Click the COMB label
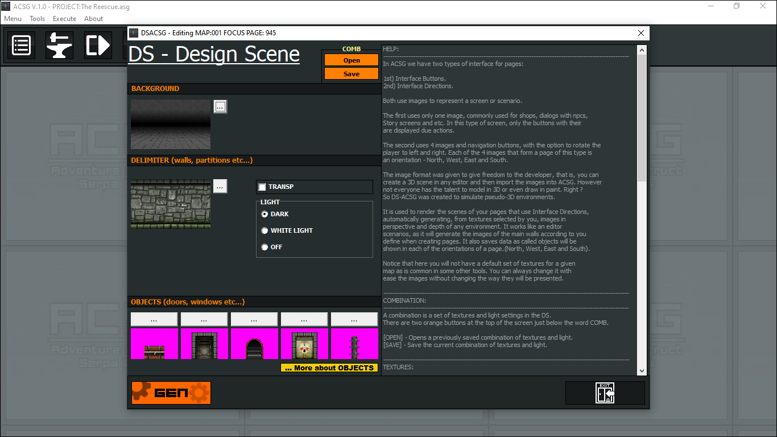Image resolution: width=777 pixels, height=437 pixels. (352, 49)
